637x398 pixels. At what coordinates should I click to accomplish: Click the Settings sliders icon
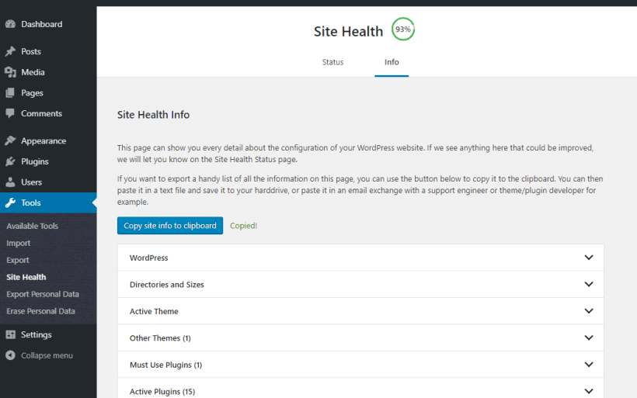(11, 334)
